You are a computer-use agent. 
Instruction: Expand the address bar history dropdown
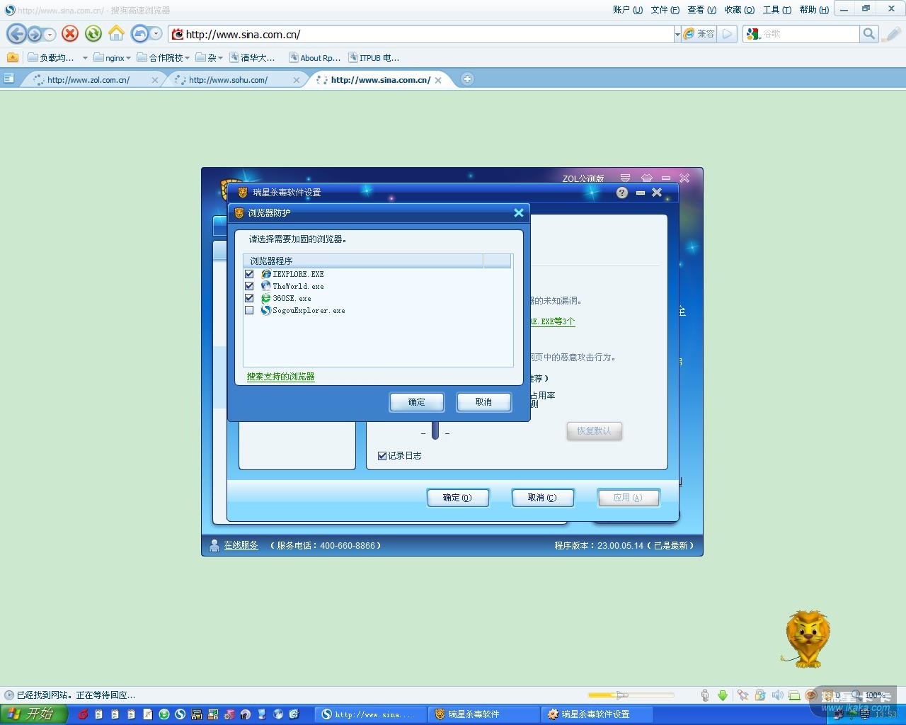coord(677,34)
